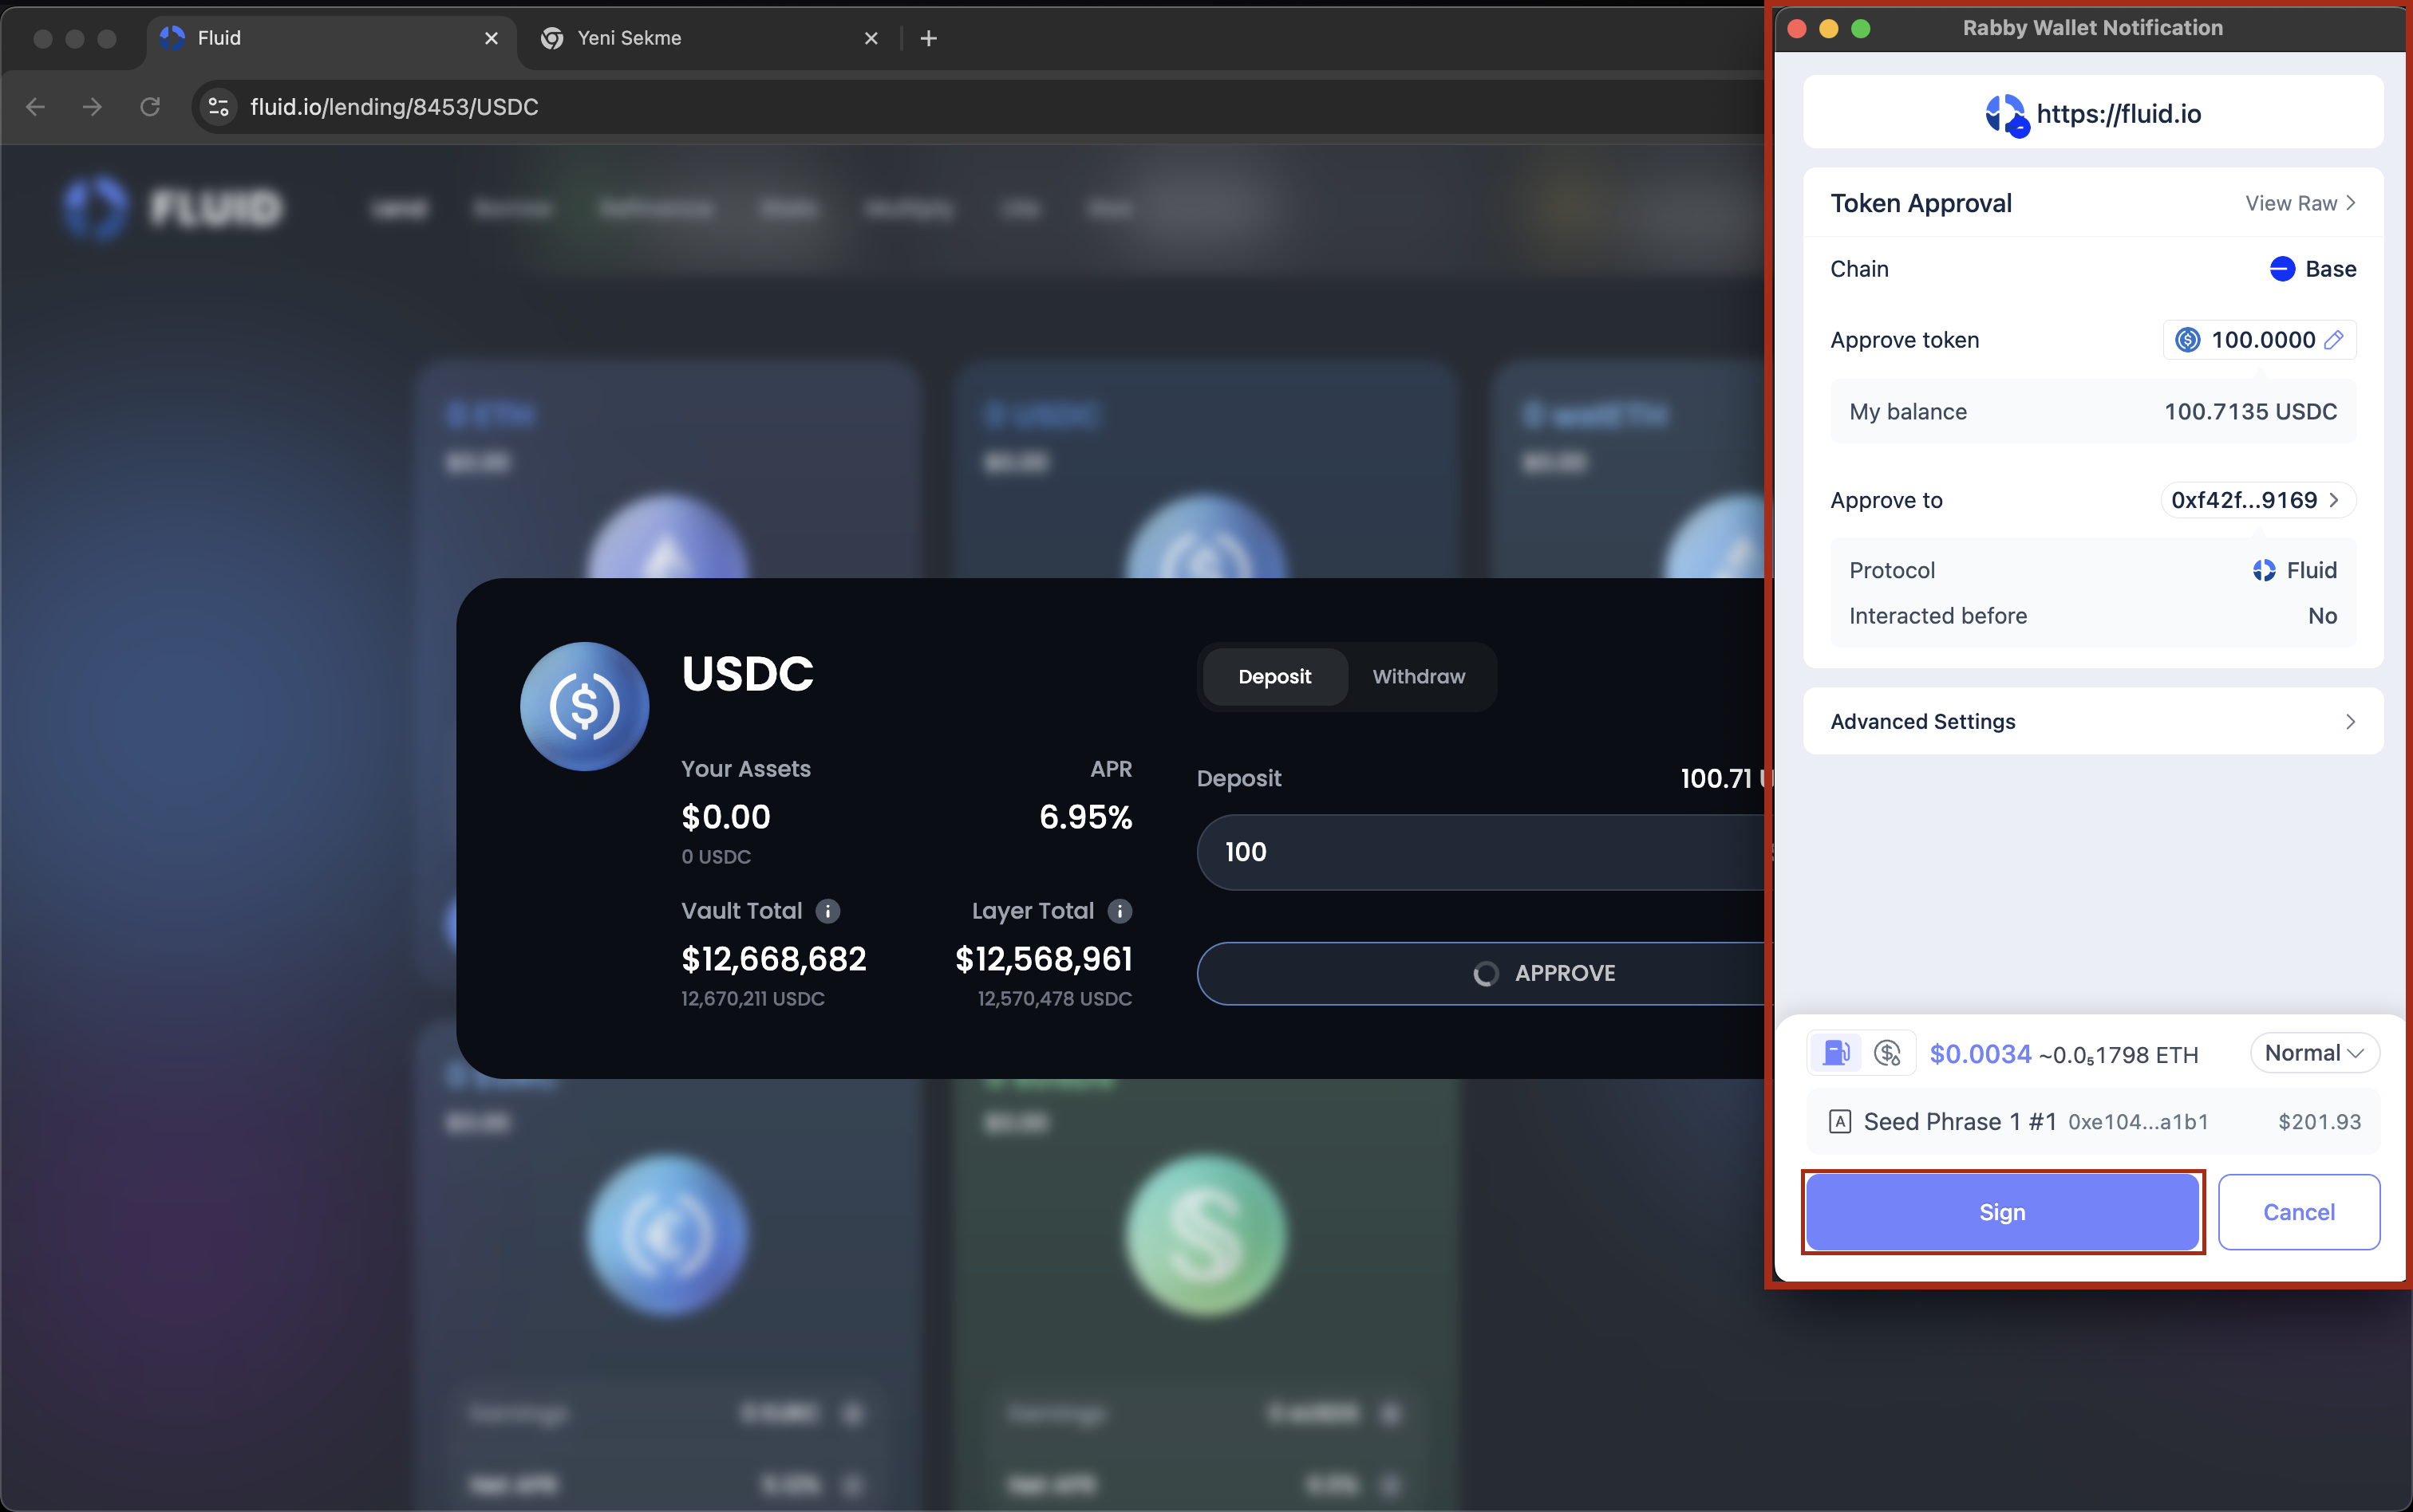The width and height of the screenshot is (2413, 1512).
Task: Click the Yeni Sekme tab Chrome favicon
Action: point(551,38)
